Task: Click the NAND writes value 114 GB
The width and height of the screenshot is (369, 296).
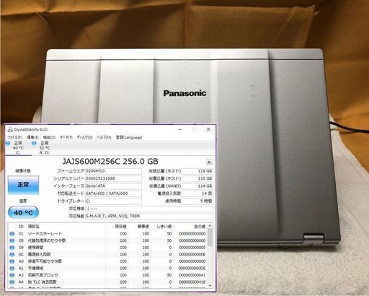Action: (197, 186)
